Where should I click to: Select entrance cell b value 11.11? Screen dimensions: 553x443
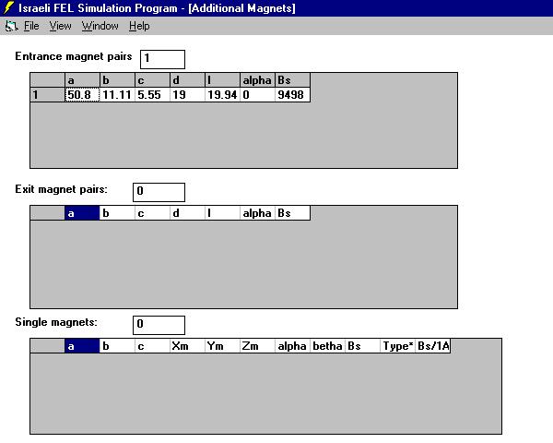117,95
